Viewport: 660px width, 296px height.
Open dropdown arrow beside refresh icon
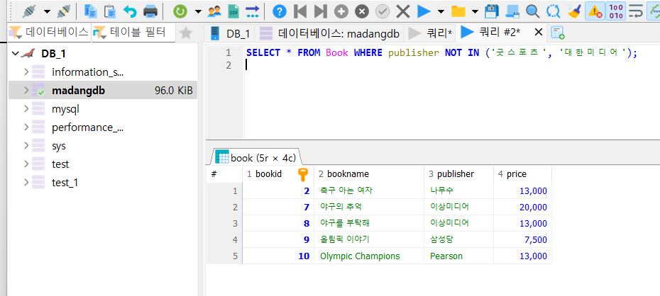click(x=198, y=11)
